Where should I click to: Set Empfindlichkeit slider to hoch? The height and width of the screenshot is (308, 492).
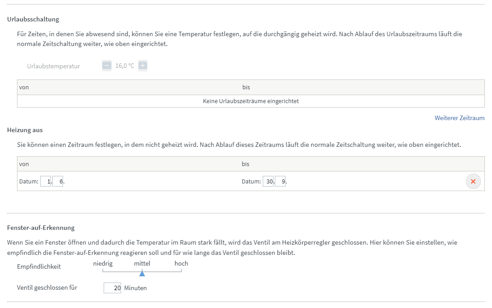[181, 271]
